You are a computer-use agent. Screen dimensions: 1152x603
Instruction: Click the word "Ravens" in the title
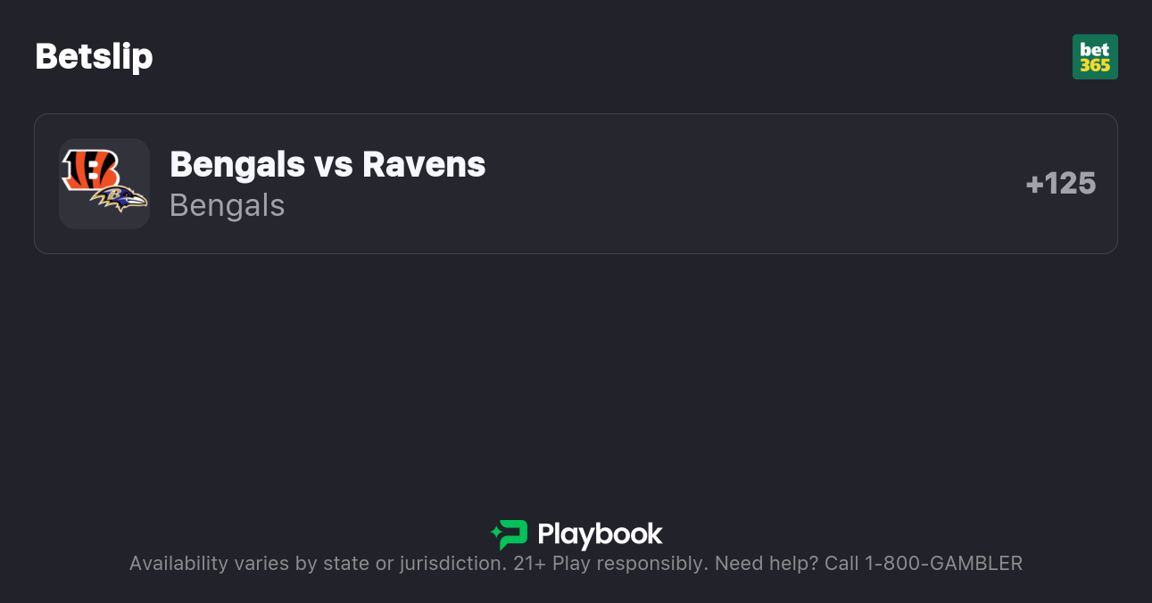coord(424,164)
